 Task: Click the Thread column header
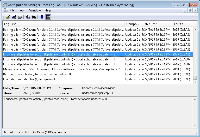point(182,24)
